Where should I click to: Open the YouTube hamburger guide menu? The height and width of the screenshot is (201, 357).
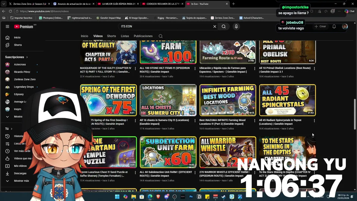[x=8, y=27]
